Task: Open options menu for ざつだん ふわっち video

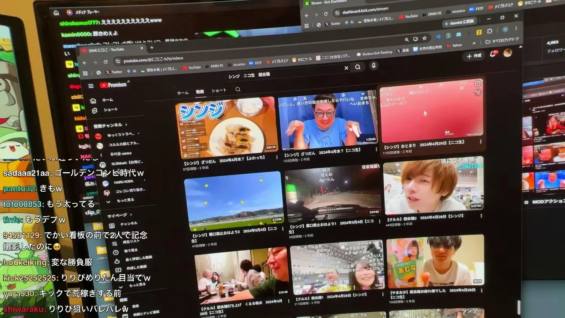Action: point(276,157)
